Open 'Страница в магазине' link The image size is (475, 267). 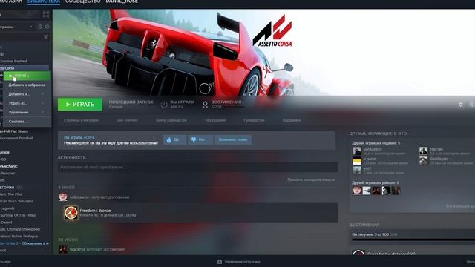click(81, 120)
